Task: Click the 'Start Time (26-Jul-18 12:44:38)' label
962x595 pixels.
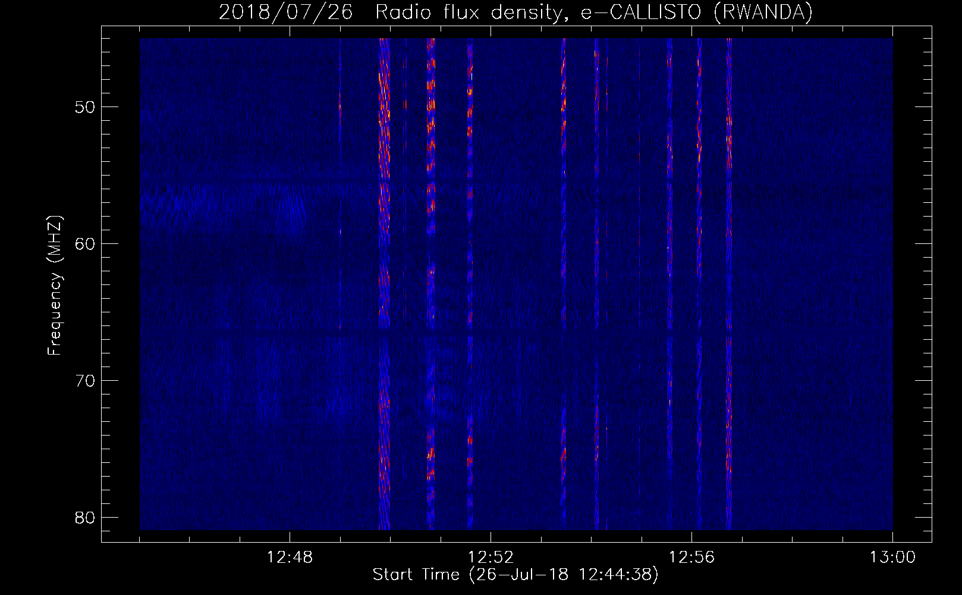Action: 515,575
